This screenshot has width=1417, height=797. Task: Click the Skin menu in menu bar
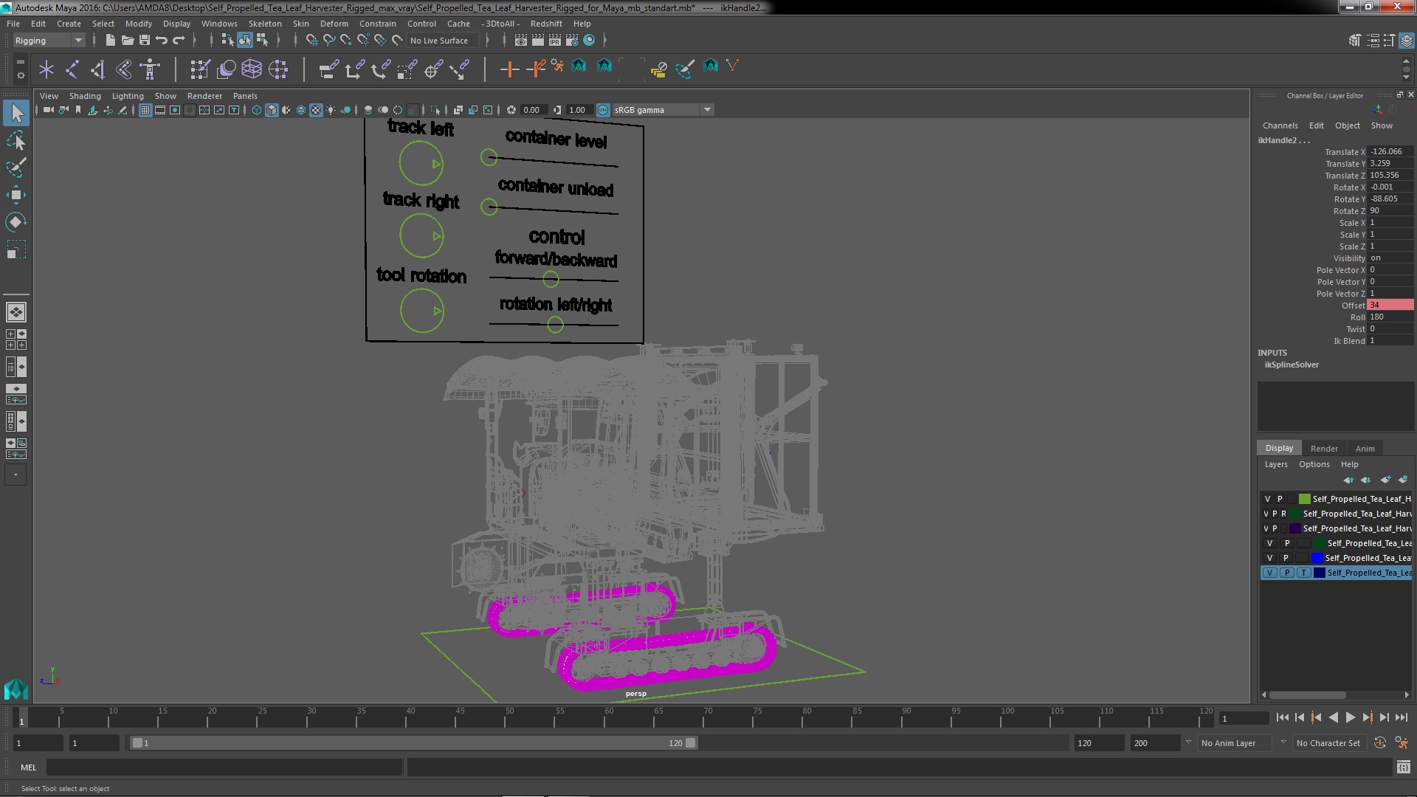pos(300,24)
